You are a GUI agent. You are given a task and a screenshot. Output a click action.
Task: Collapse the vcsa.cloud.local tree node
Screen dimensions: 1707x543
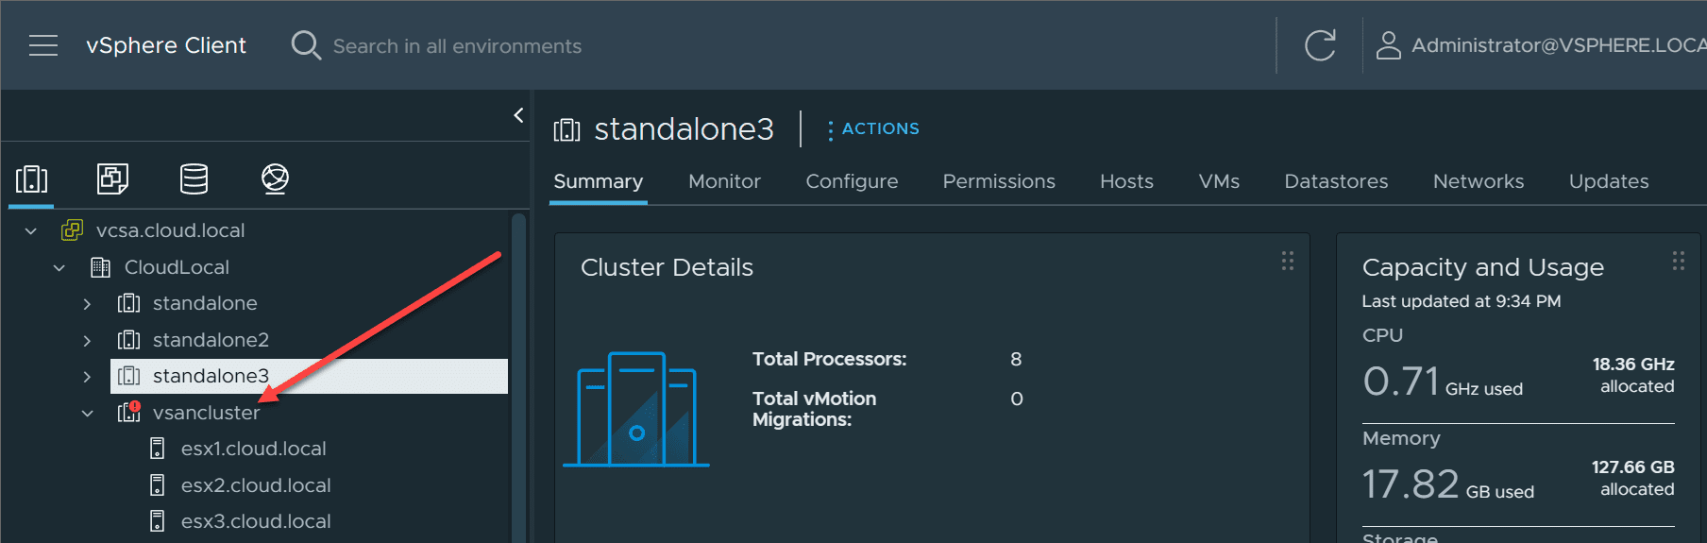(x=31, y=230)
